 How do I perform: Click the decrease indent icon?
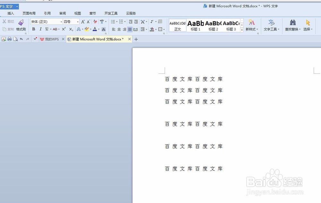(130, 22)
